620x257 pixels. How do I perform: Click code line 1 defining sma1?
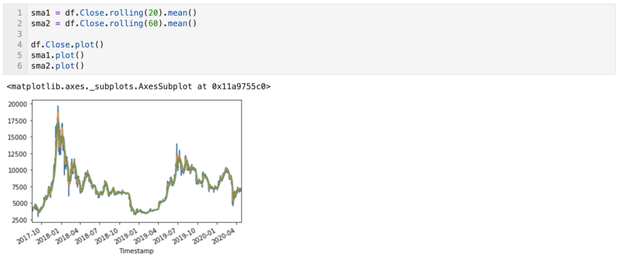(113, 13)
